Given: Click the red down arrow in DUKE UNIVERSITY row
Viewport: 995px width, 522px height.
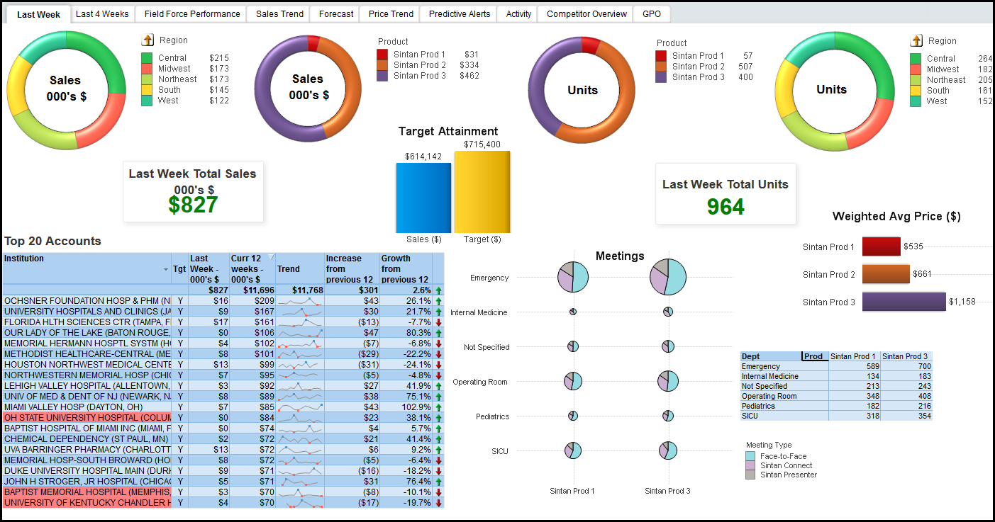Looking at the screenshot, I should [x=438, y=471].
